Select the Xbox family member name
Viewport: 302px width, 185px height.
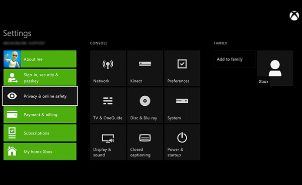(263, 81)
